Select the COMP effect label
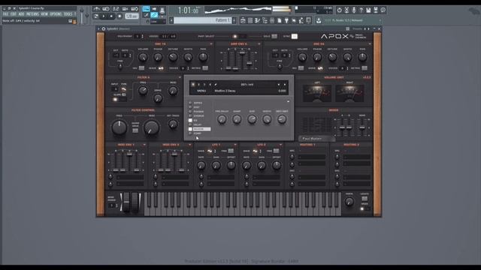The image size is (481, 270). click(198, 133)
